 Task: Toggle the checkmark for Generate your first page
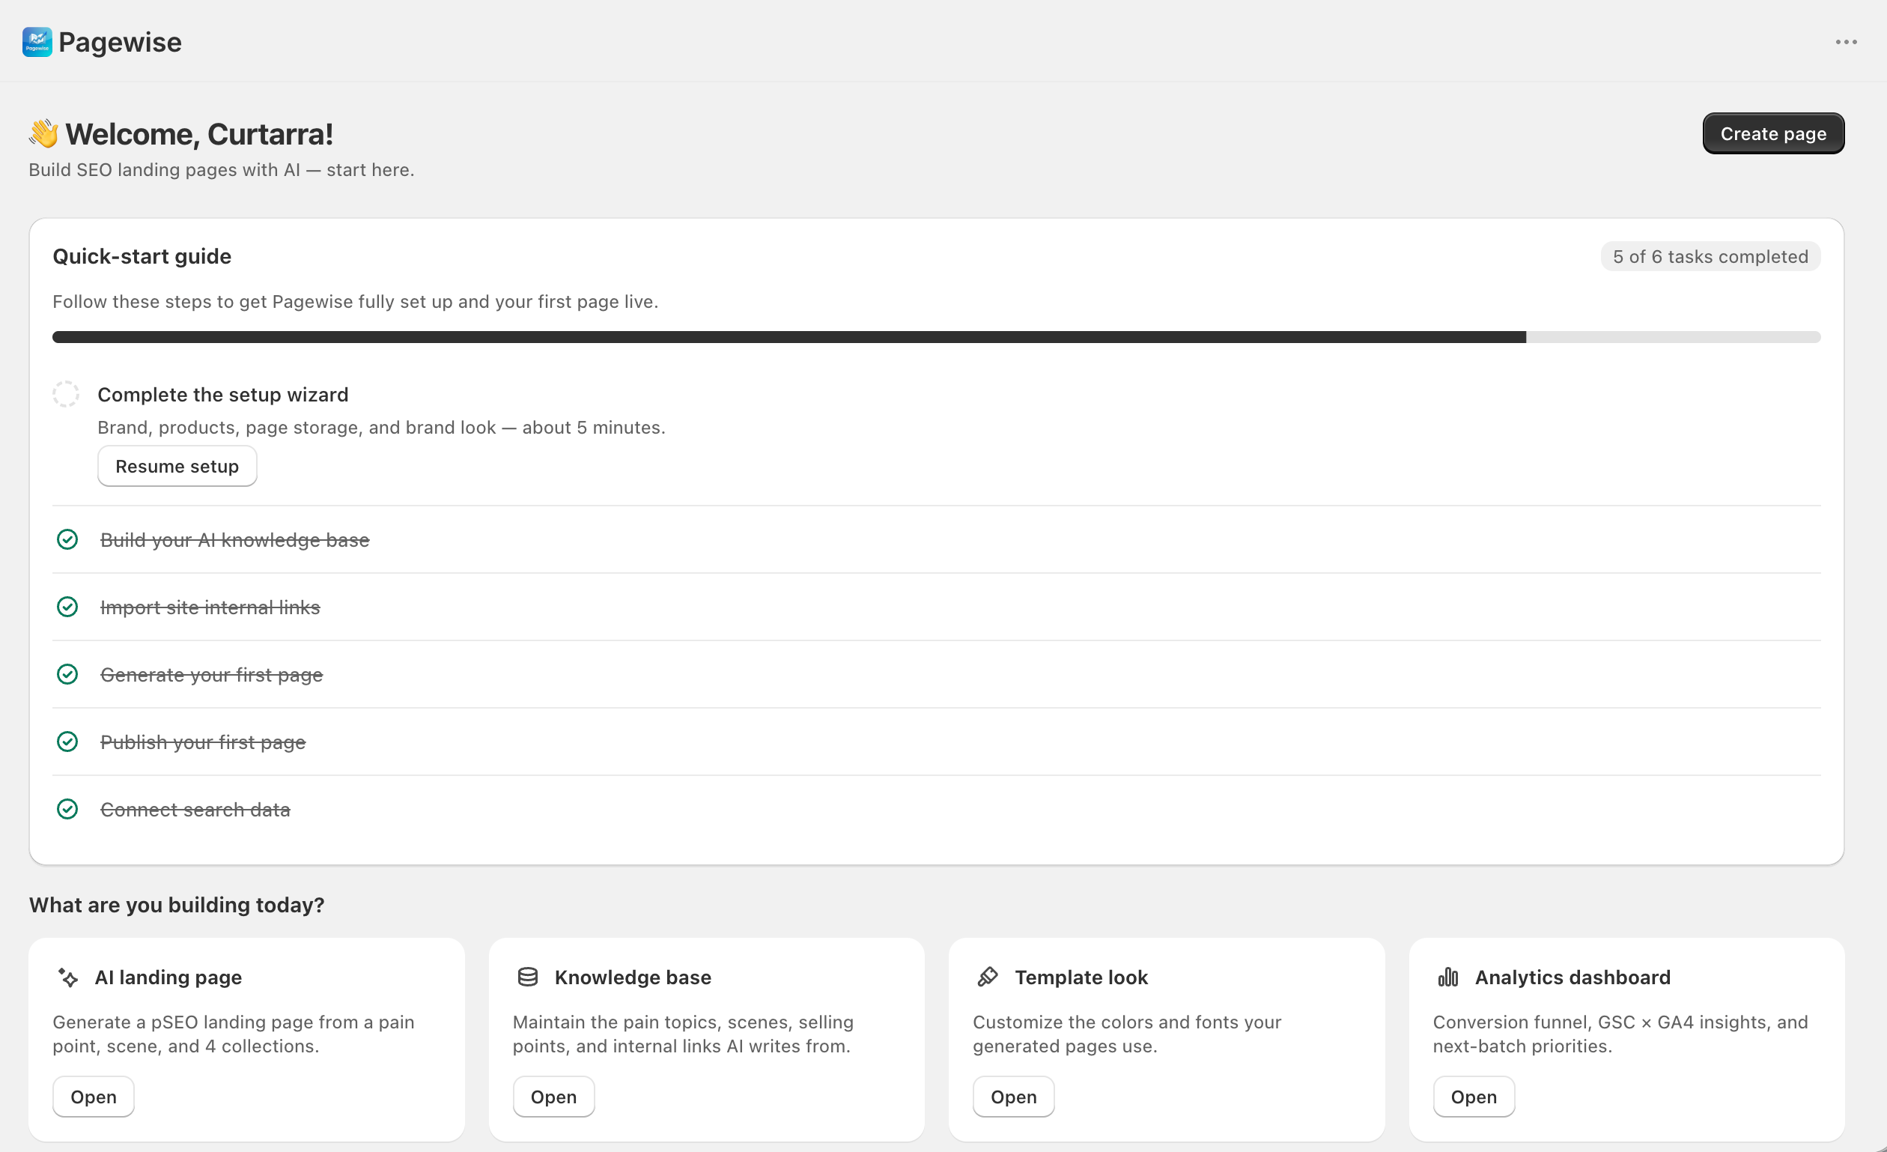[x=67, y=675]
